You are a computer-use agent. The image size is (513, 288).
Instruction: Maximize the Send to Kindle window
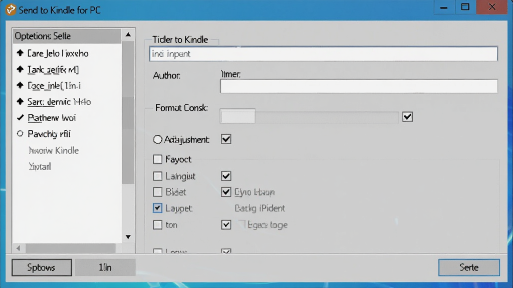click(x=465, y=7)
